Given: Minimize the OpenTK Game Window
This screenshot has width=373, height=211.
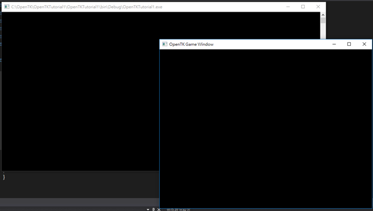Looking at the screenshot, I should point(334,44).
